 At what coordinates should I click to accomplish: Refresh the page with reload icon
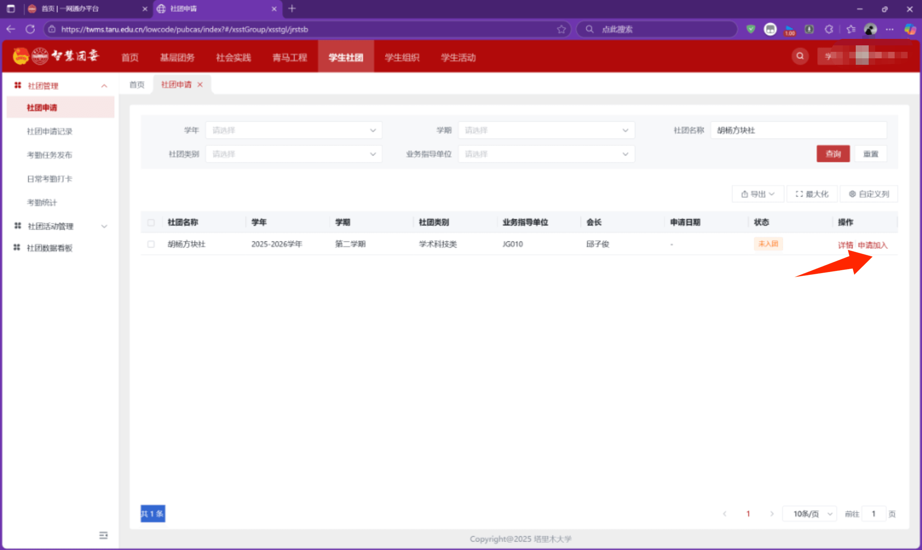30,29
